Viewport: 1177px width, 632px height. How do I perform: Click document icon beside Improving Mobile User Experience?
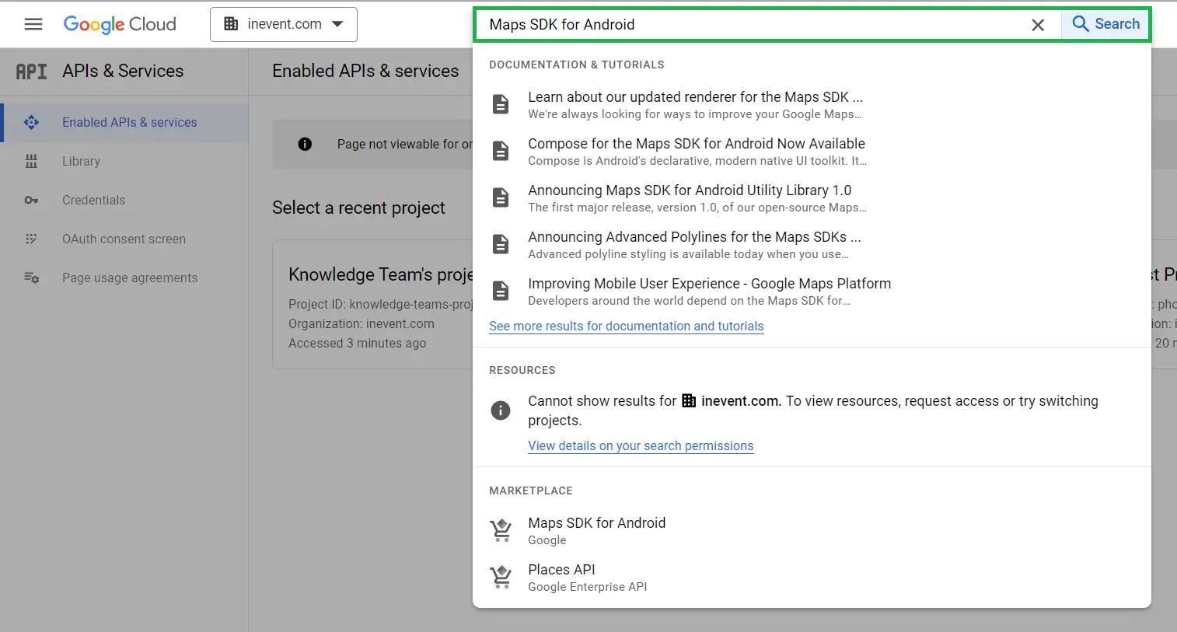click(501, 291)
